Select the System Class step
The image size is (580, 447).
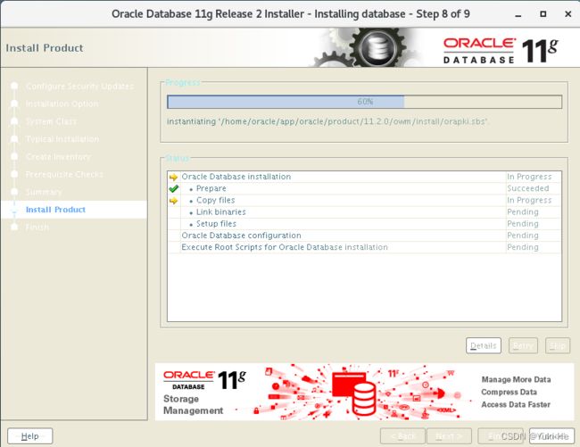(x=51, y=121)
